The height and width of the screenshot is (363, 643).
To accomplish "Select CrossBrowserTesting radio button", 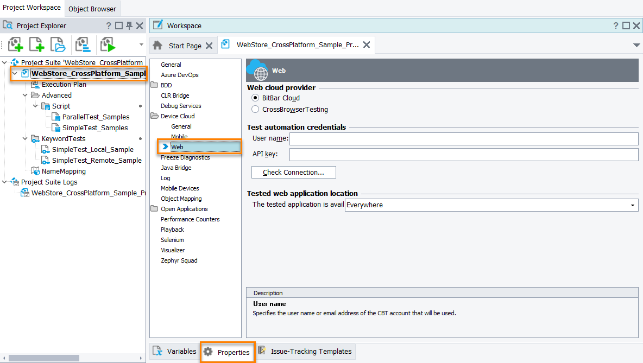I will [255, 110].
